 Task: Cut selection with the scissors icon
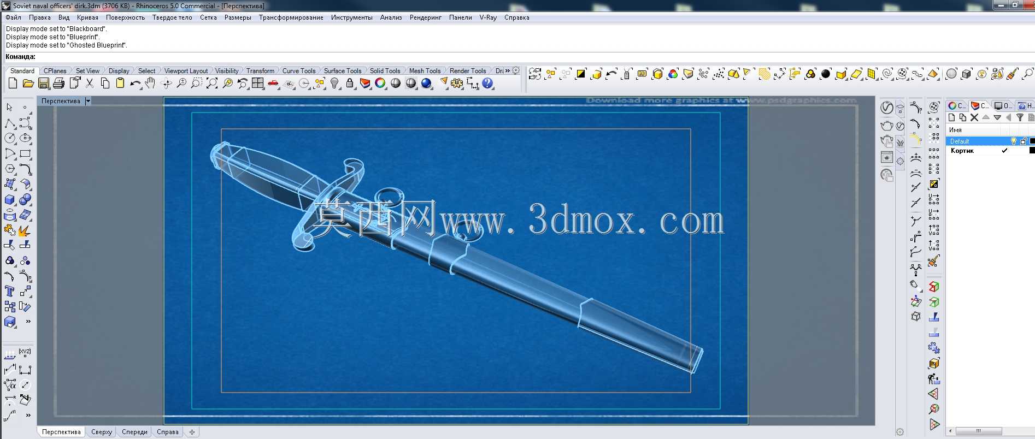click(x=90, y=84)
